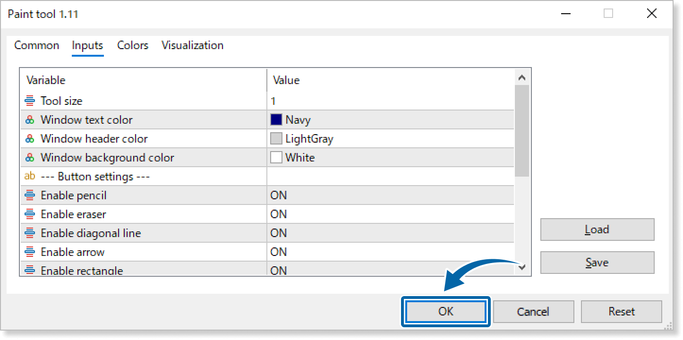Click the Navy color swatch
The image size is (683, 340).
pos(276,120)
